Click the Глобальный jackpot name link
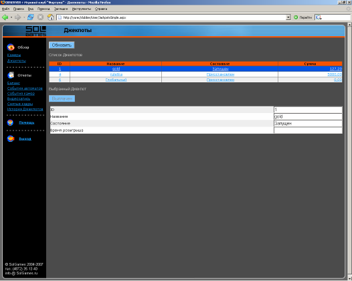 [x=116, y=80]
